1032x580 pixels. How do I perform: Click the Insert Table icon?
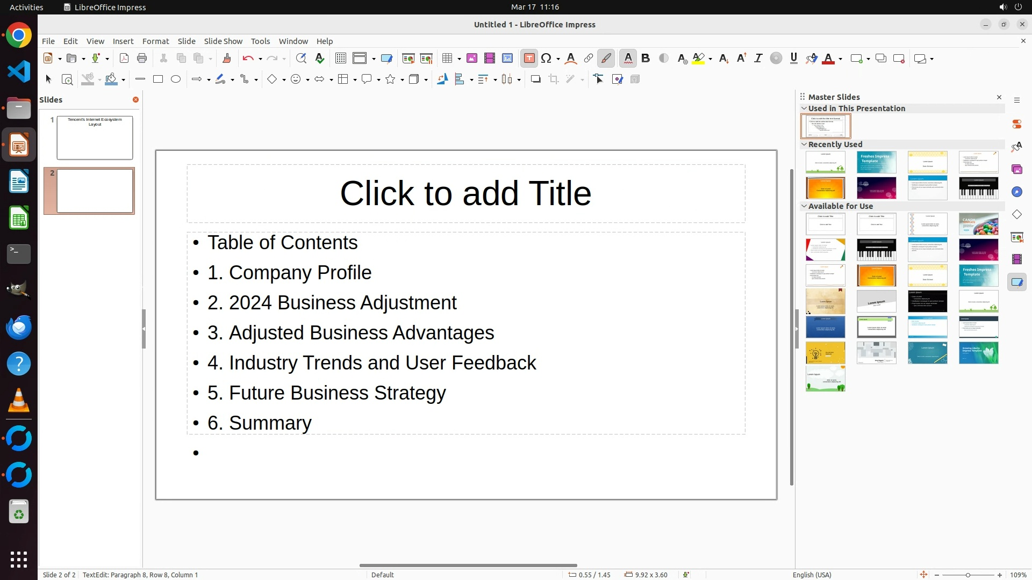(446, 59)
